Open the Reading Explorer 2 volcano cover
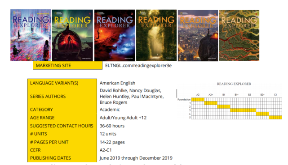288x165 pixels. tap(115, 35)
